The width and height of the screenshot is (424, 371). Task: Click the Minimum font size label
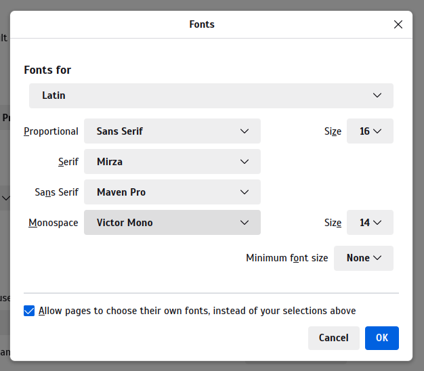[287, 258]
